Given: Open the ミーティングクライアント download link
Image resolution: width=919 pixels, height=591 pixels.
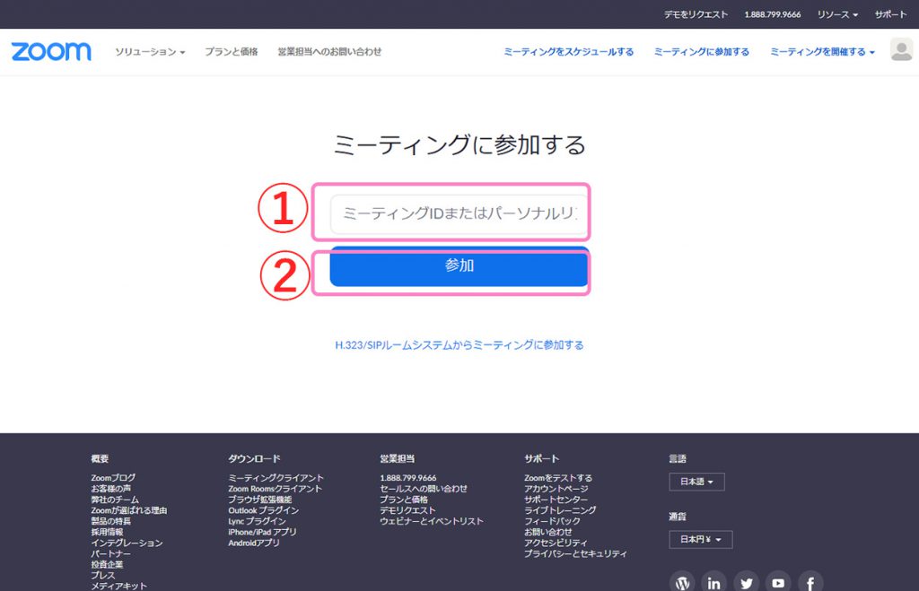Looking at the screenshot, I should click(276, 478).
